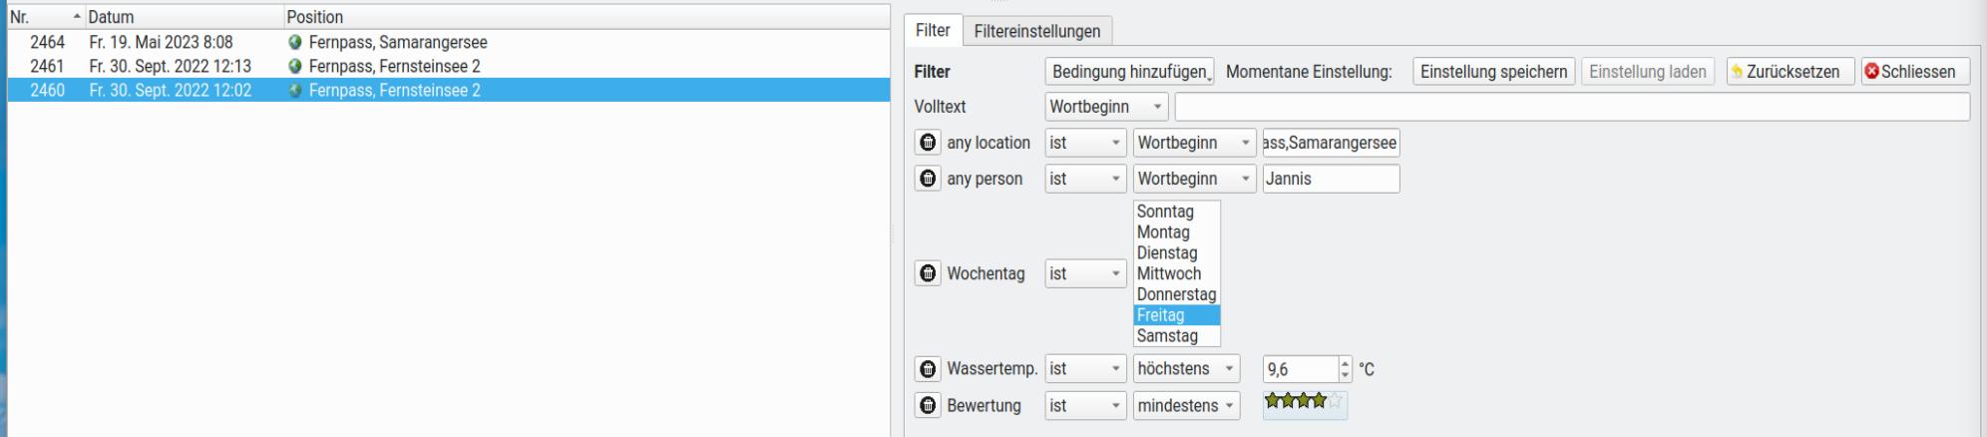Sort list by Position column header
This screenshot has height=437, width=1987.
click(x=587, y=17)
